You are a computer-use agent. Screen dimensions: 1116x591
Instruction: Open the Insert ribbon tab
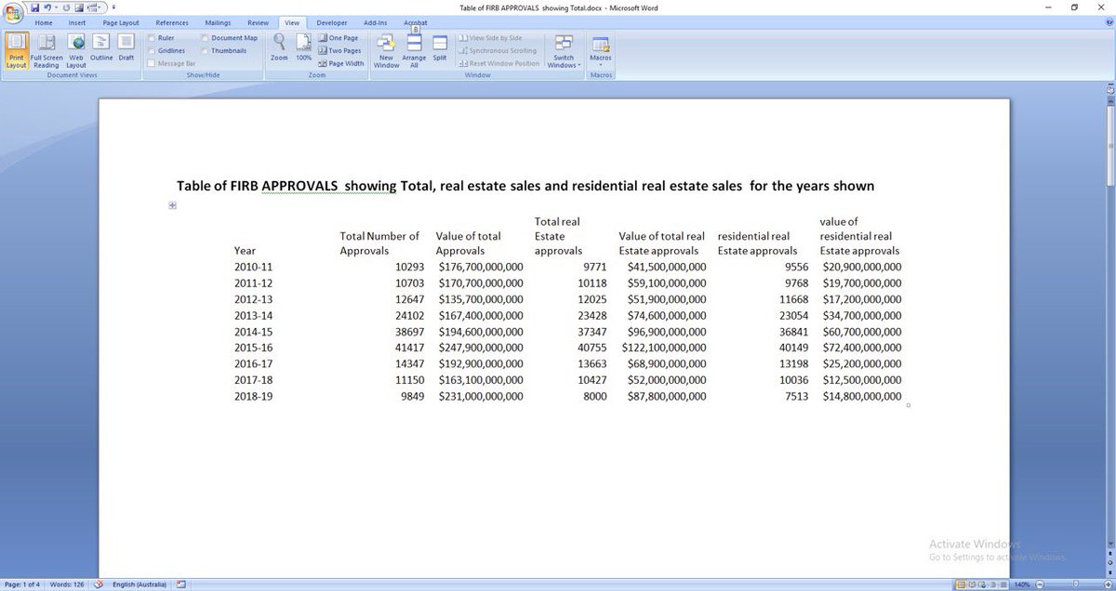(77, 22)
